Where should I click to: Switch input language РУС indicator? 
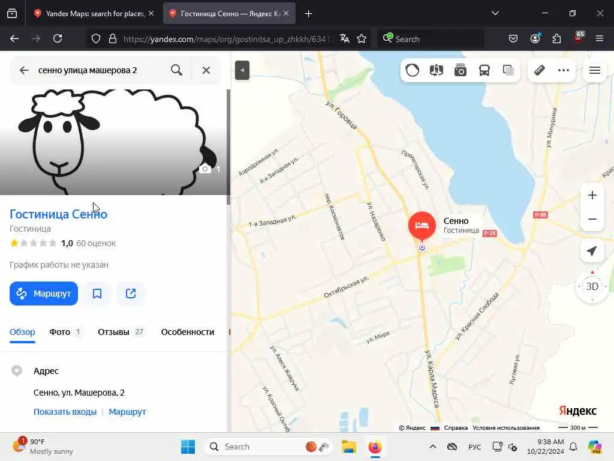[475, 447]
